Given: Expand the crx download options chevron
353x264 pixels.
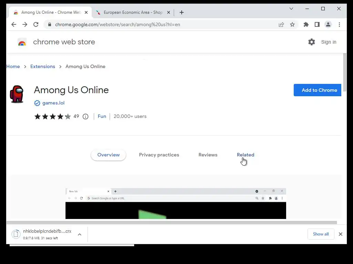Looking at the screenshot, I should (80, 234).
